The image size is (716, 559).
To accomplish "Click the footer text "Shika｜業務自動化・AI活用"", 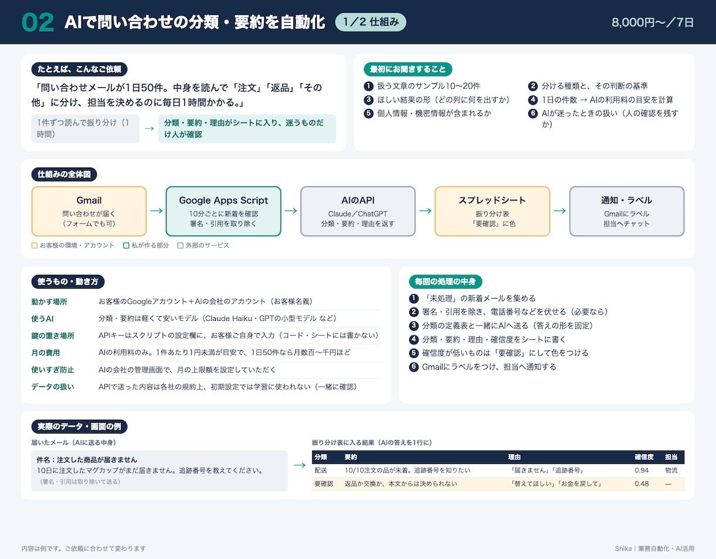I will [x=654, y=548].
